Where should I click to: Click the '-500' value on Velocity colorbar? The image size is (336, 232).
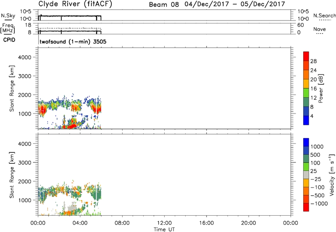point(318,195)
